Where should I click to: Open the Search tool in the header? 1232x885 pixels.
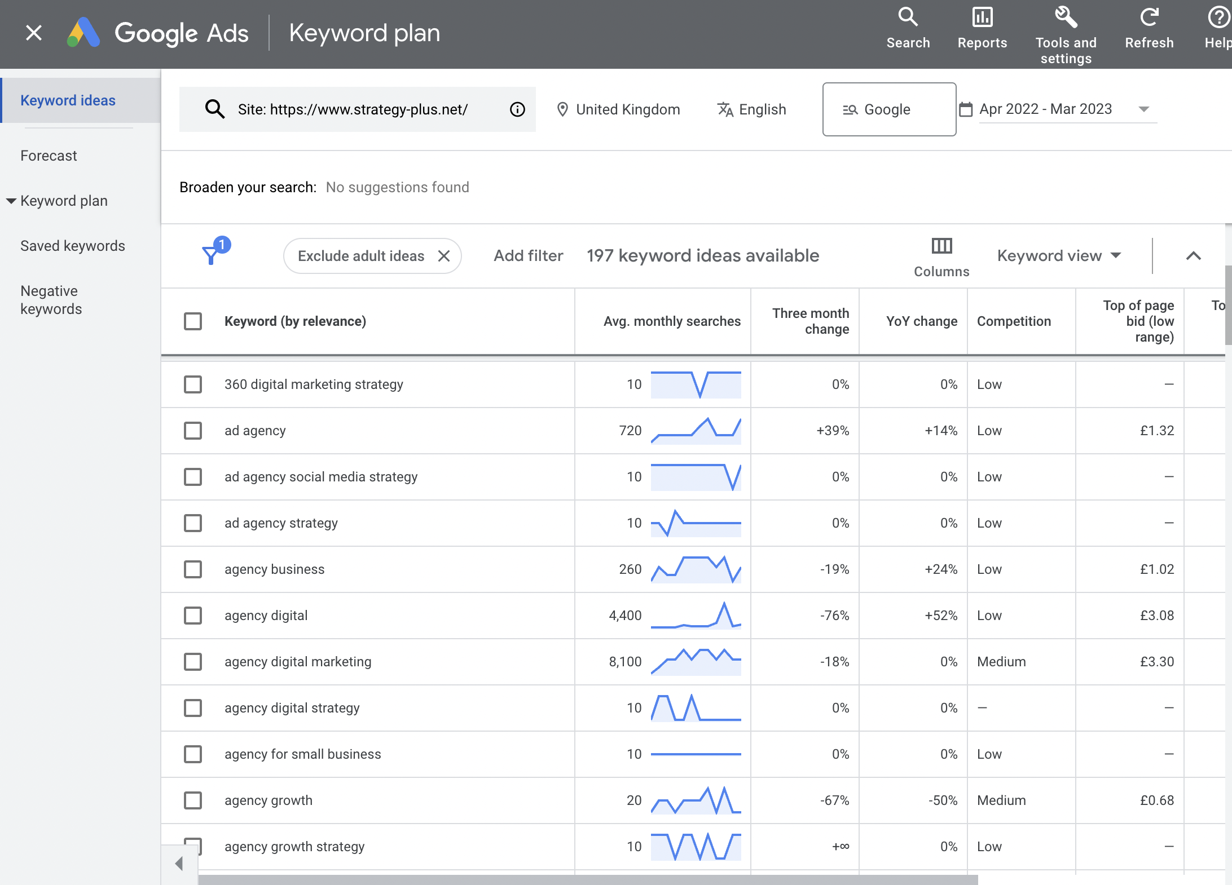(x=908, y=28)
